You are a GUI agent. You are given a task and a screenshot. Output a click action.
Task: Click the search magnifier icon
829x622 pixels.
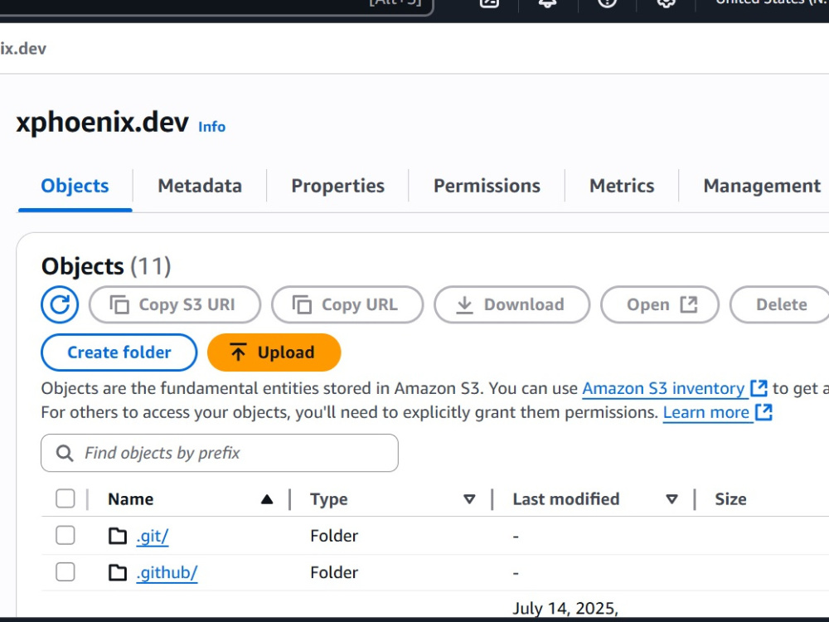tap(65, 454)
